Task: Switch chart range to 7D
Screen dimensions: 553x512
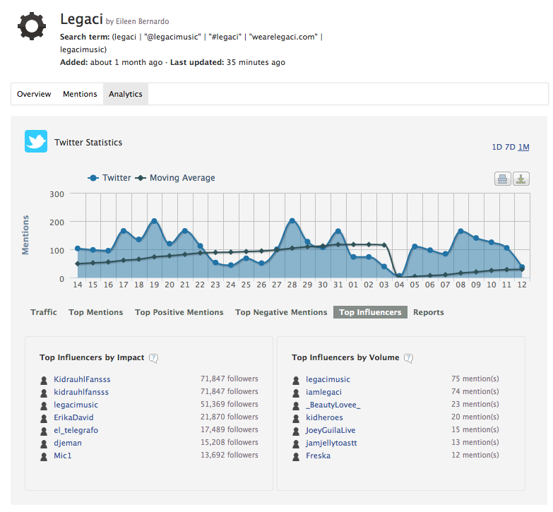Action: pos(509,147)
